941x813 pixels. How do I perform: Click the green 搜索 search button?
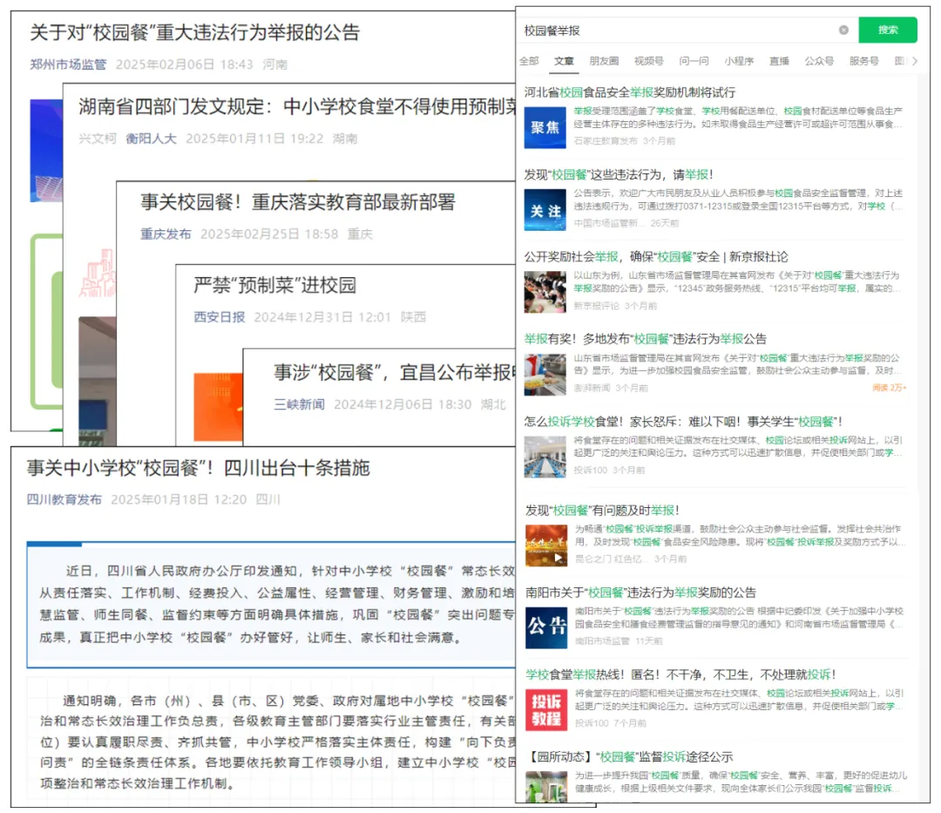point(887,30)
